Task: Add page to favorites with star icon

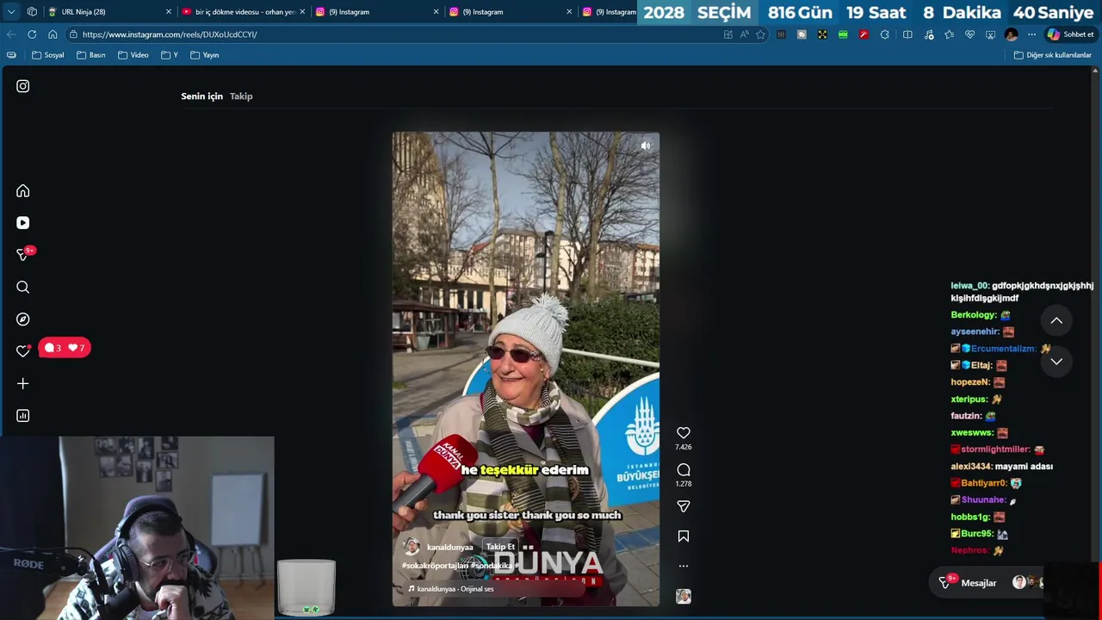Action: 760,34
